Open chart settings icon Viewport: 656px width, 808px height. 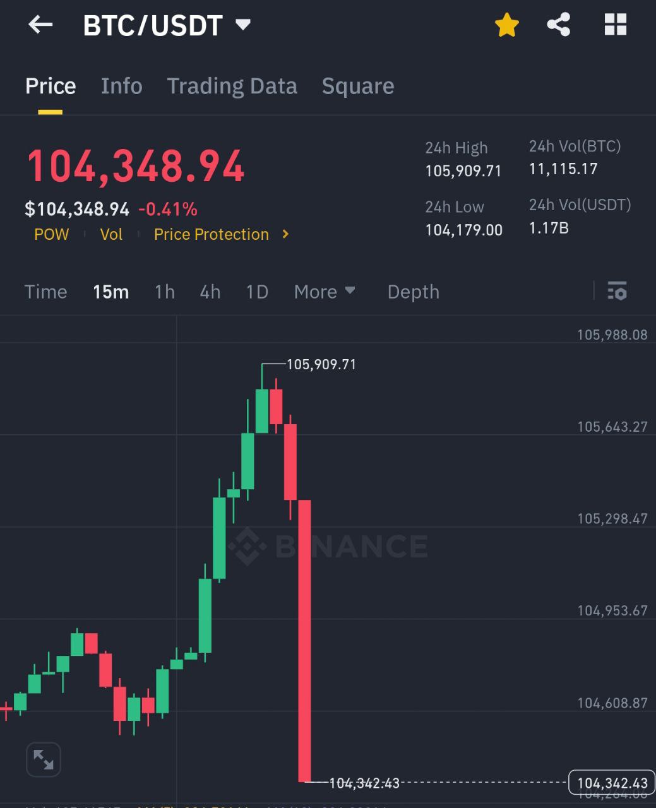[x=617, y=291]
